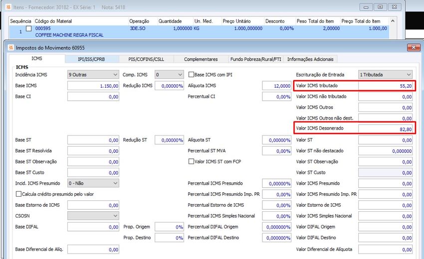Expand the Incid. ICMS Presumido dropdown
The image size is (424, 259).
pos(93,183)
